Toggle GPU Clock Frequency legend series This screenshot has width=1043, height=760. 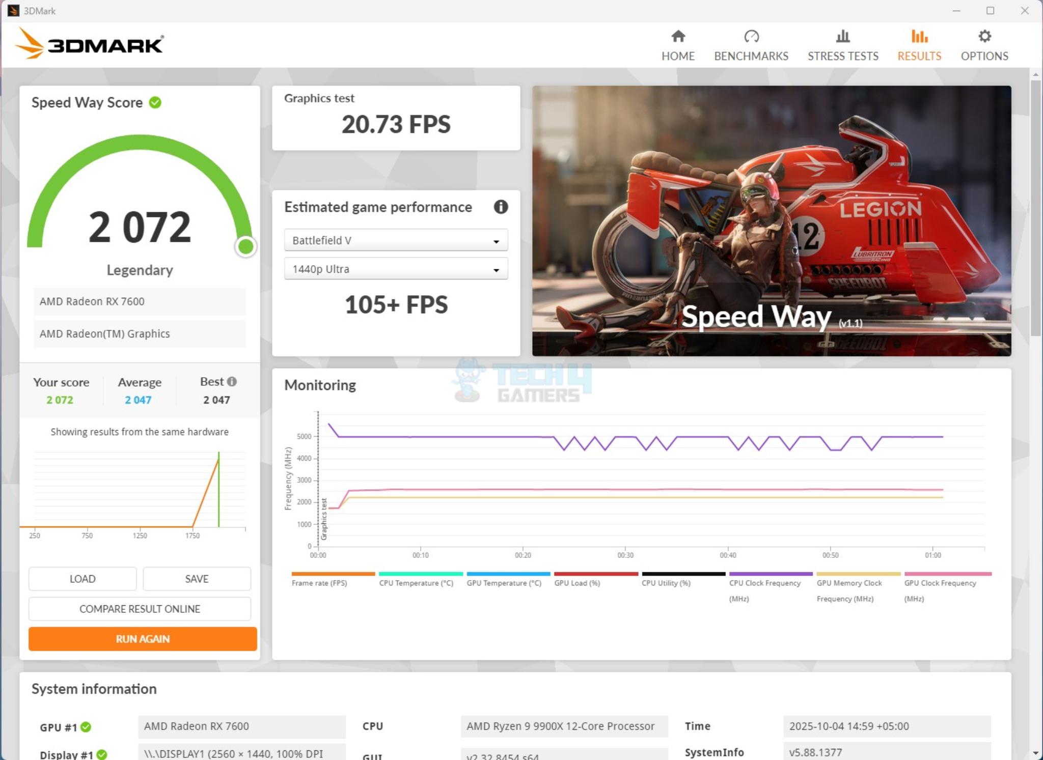(940, 583)
